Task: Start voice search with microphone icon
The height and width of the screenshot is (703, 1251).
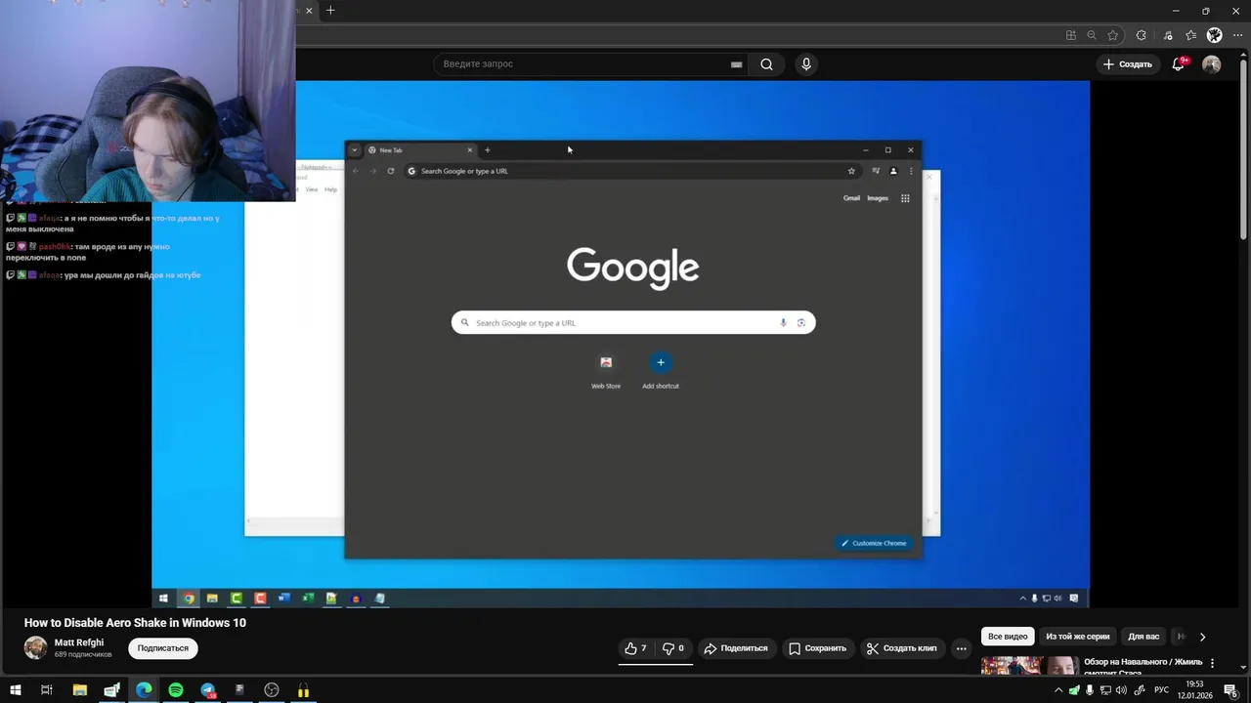Action: (x=805, y=64)
